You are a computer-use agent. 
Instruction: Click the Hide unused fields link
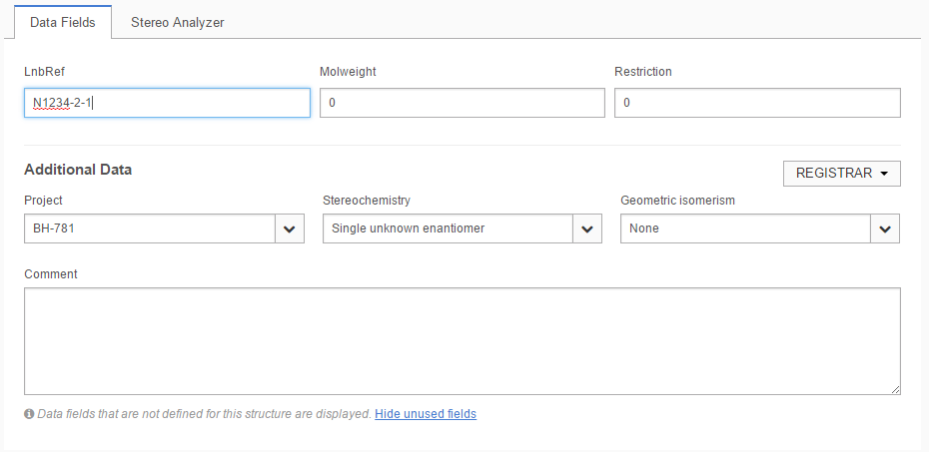[426, 414]
